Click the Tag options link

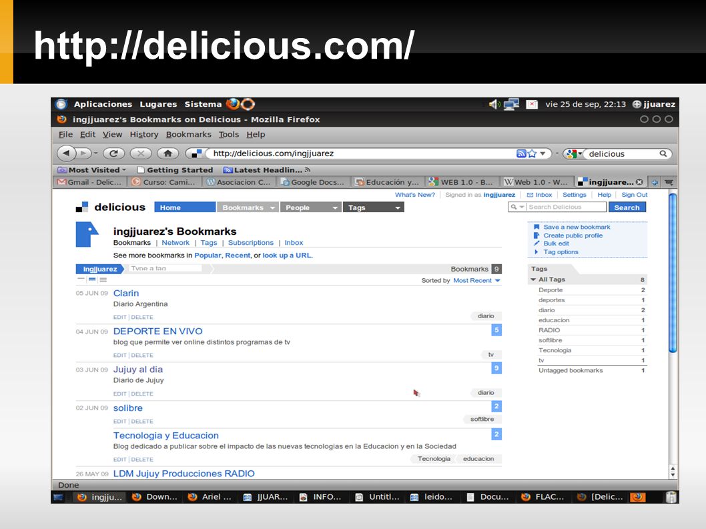pyautogui.click(x=561, y=252)
